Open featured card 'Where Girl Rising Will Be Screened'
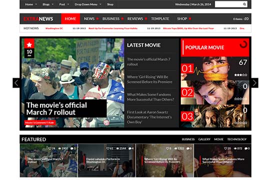The width and height of the screenshot is (270, 180). [x=165, y=160]
